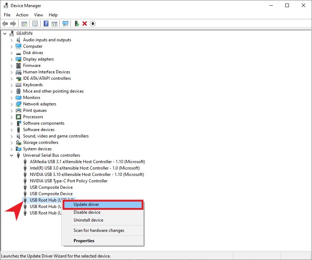The height and width of the screenshot is (260, 312).
Task: Select Disable device in context menu
Action: [x=87, y=212]
